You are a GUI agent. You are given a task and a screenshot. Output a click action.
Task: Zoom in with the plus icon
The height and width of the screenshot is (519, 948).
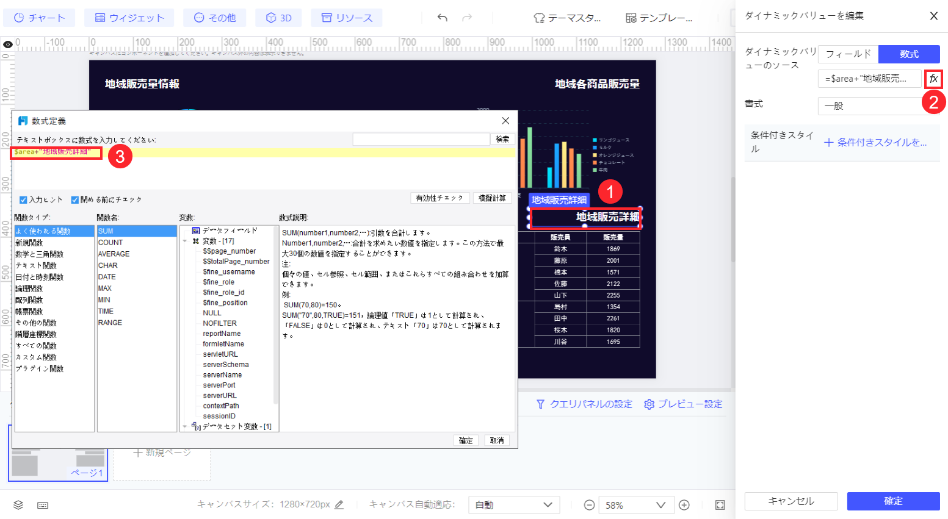pyautogui.click(x=684, y=505)
